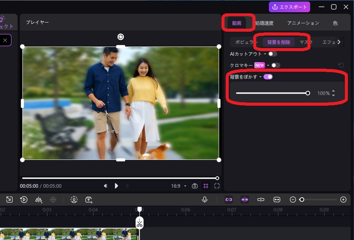354x240 pixels.
Task: Expand the クロマキー disclosure arrow
Action: tap(268, 65)
